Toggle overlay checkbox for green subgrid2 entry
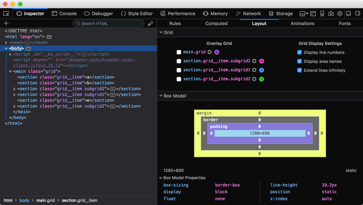This screenshot has width=363, height=205. coord(179,79)
